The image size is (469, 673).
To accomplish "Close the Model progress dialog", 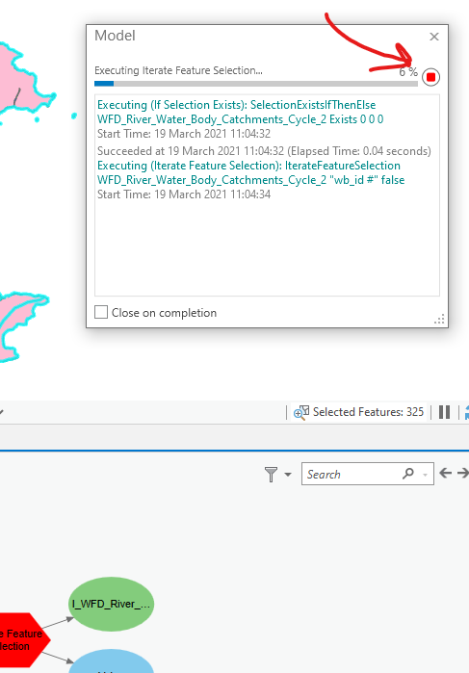I will [x=434, y=37].
